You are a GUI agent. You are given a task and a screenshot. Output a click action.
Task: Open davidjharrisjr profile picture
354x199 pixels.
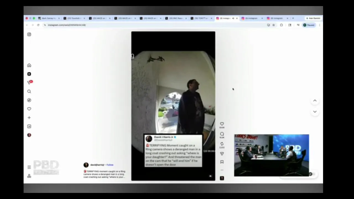86,165
